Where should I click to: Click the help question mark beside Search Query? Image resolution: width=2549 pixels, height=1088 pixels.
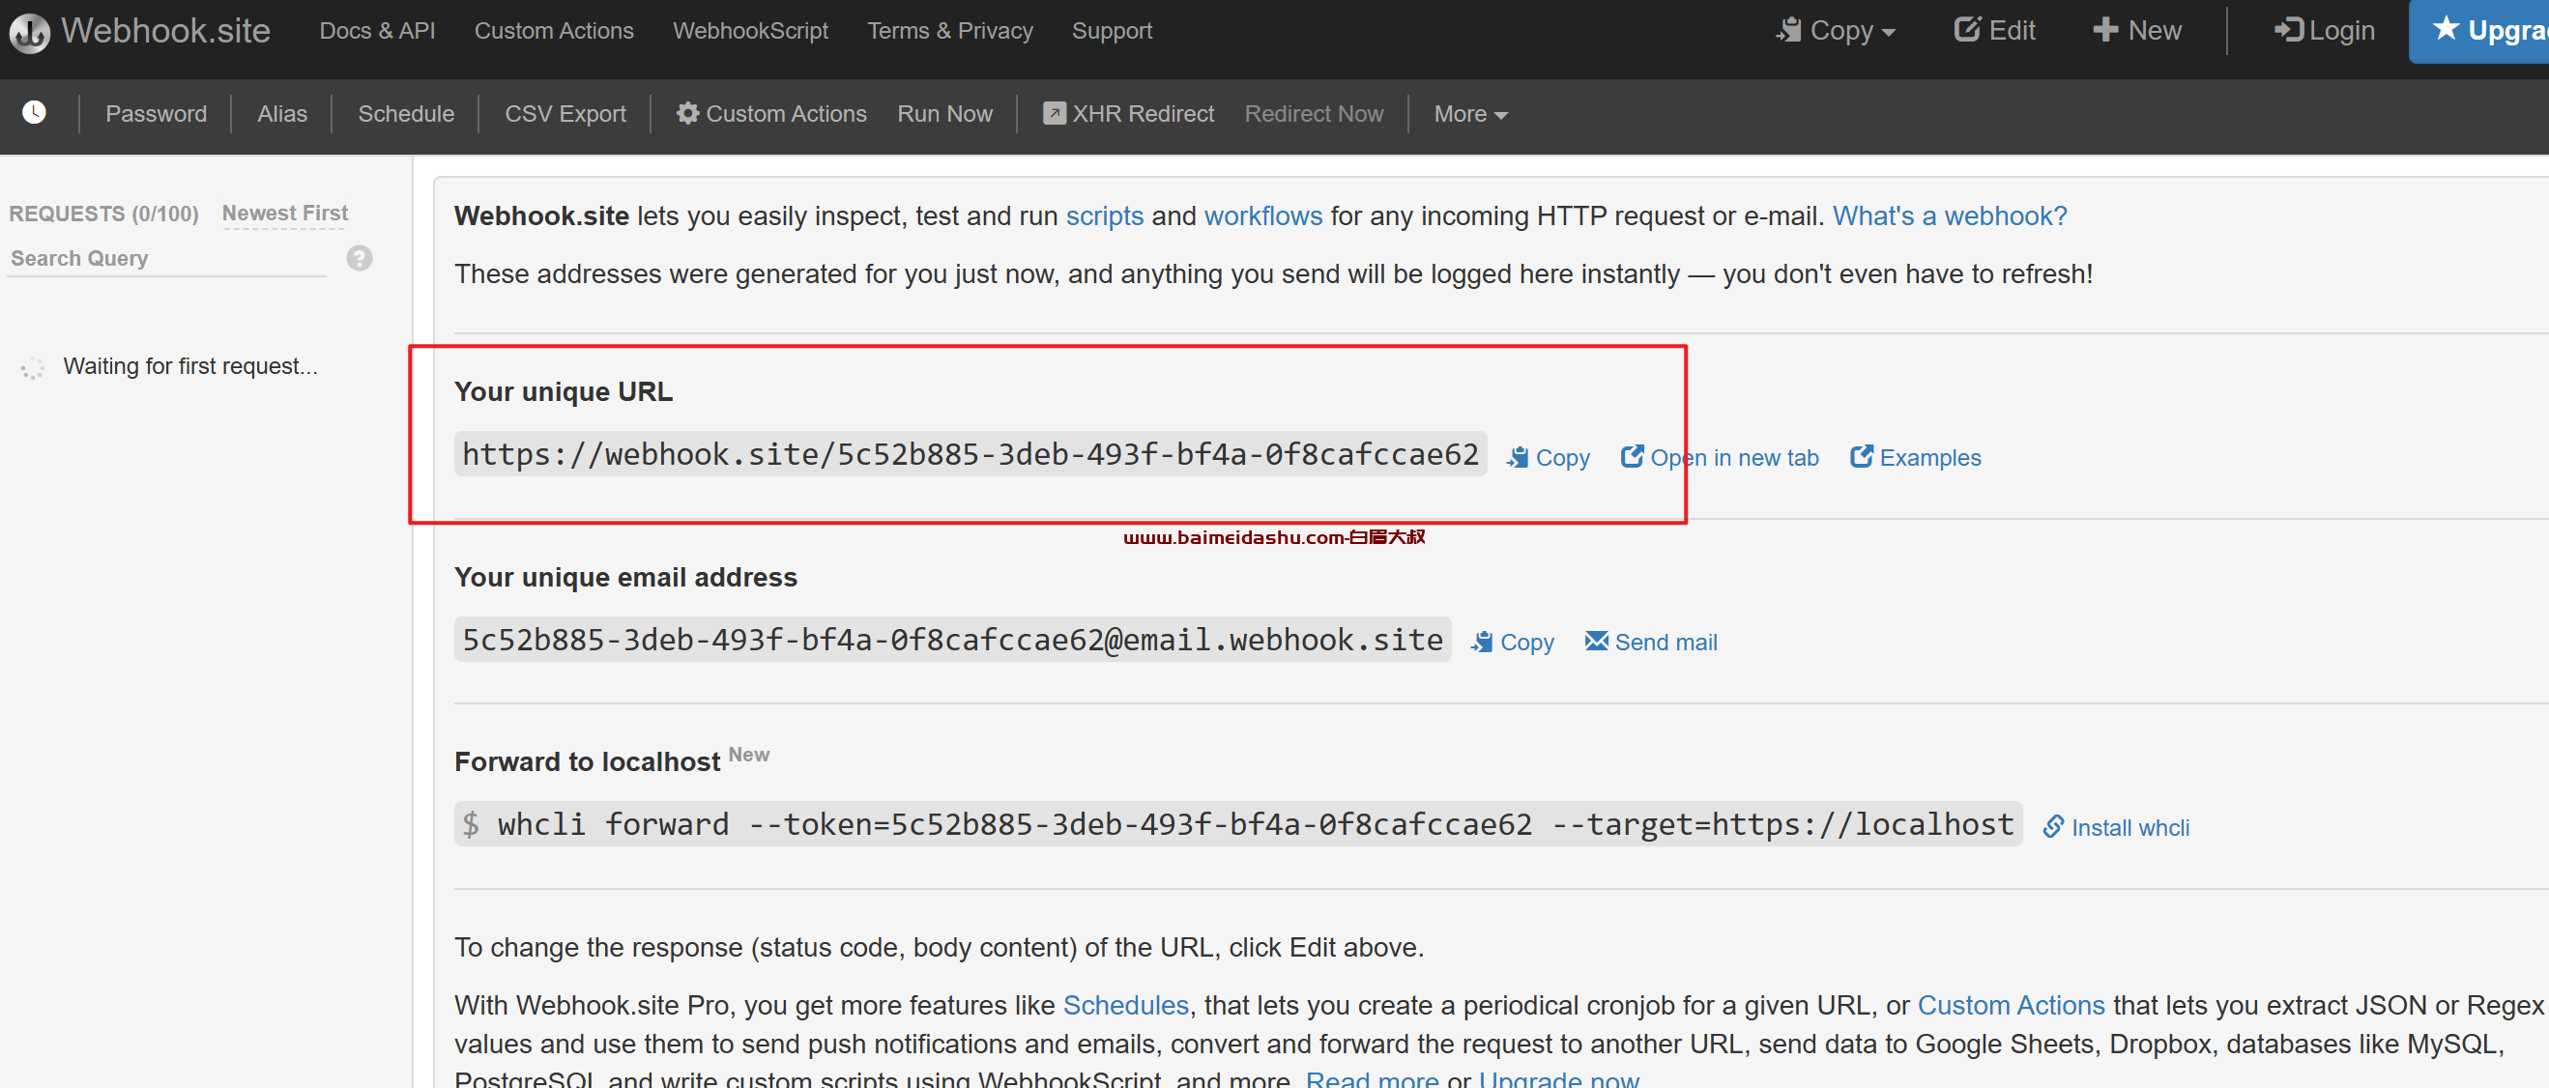click(360, 258)
